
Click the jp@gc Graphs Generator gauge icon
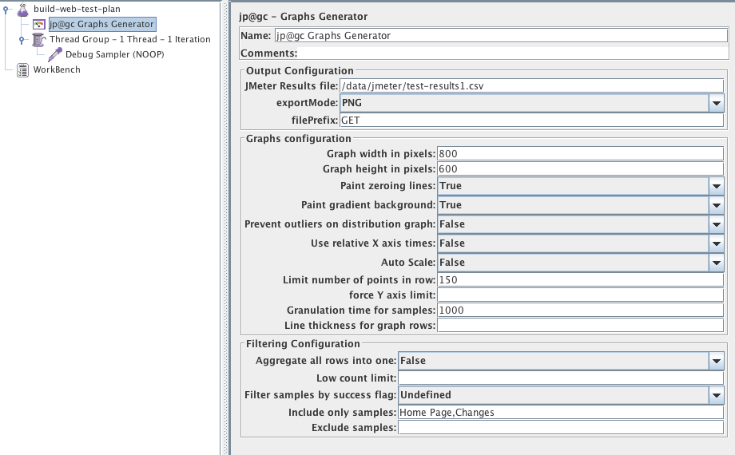(x=39, y=25)
